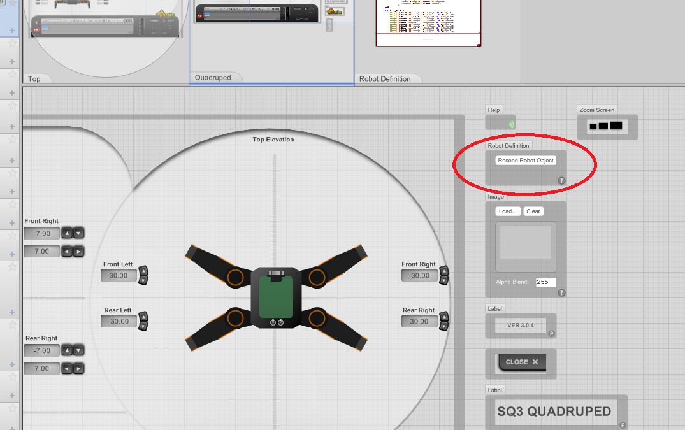The width and height of the screenshot is (685, 430).
Task: Click right arrow next to Front Right 7.00 value
Action: (78, 252)
